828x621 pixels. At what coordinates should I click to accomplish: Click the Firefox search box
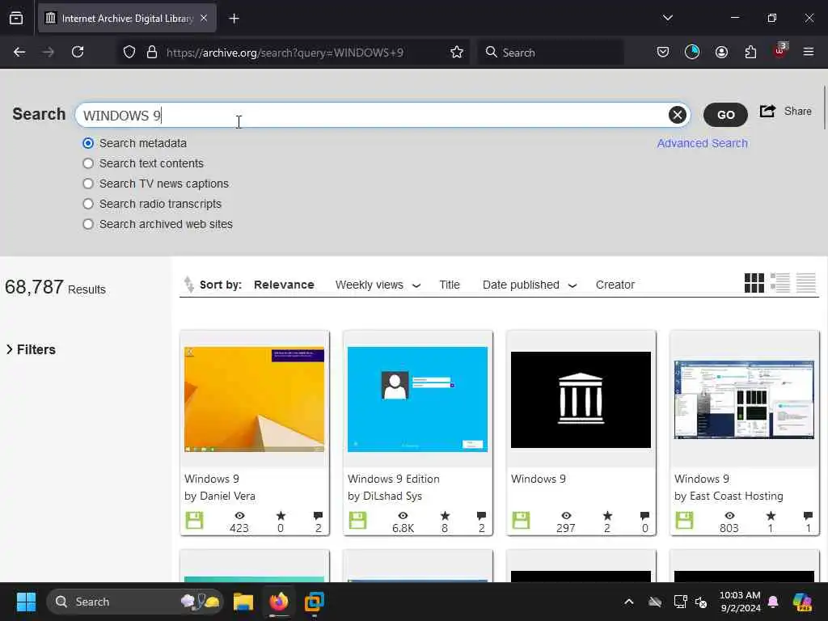tap(551, 53)
